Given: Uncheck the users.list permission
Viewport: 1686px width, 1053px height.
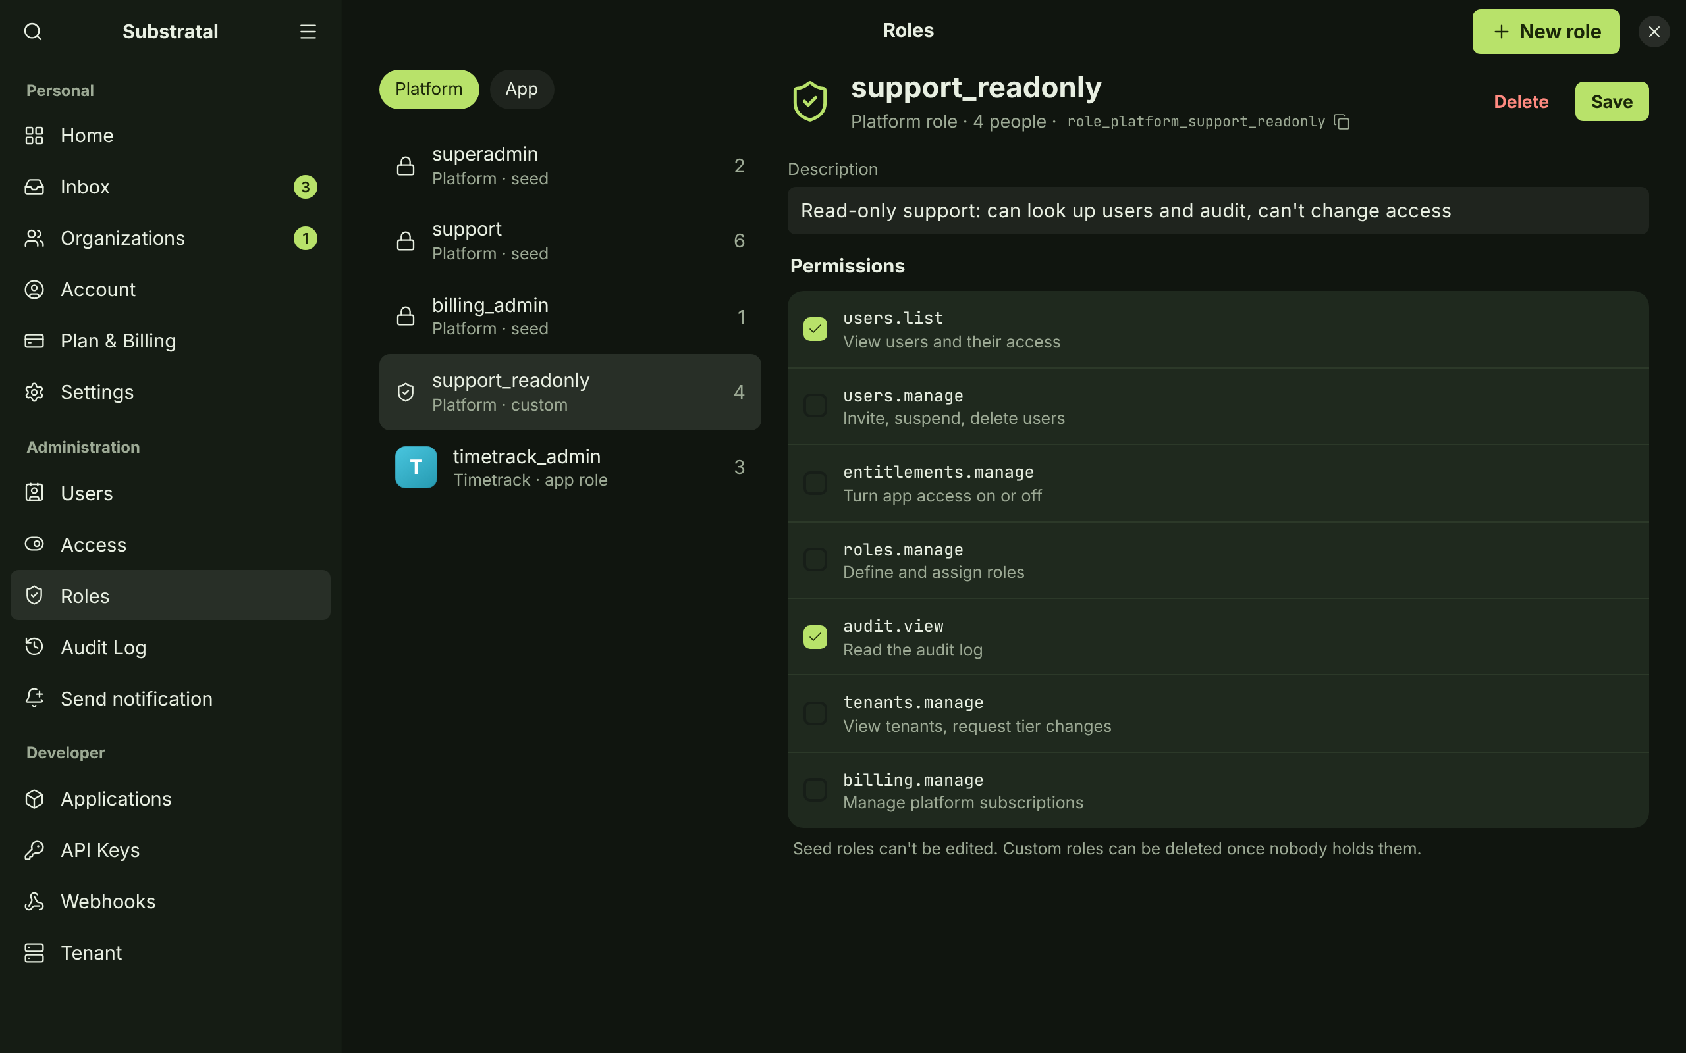Looking at the screenshot, I should [x=815, y=328].
